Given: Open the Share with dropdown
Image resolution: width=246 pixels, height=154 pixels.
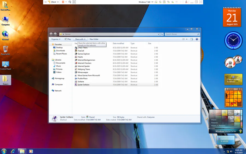Looking at the screenshot, I should pos(80,39).
